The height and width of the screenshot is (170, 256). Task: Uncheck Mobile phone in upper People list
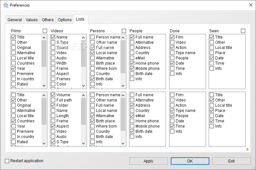[132, 69]
